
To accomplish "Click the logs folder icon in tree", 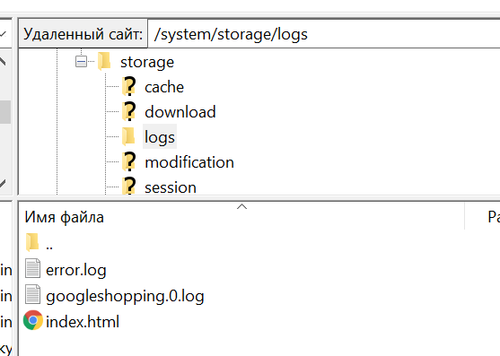I will point(128,136).
